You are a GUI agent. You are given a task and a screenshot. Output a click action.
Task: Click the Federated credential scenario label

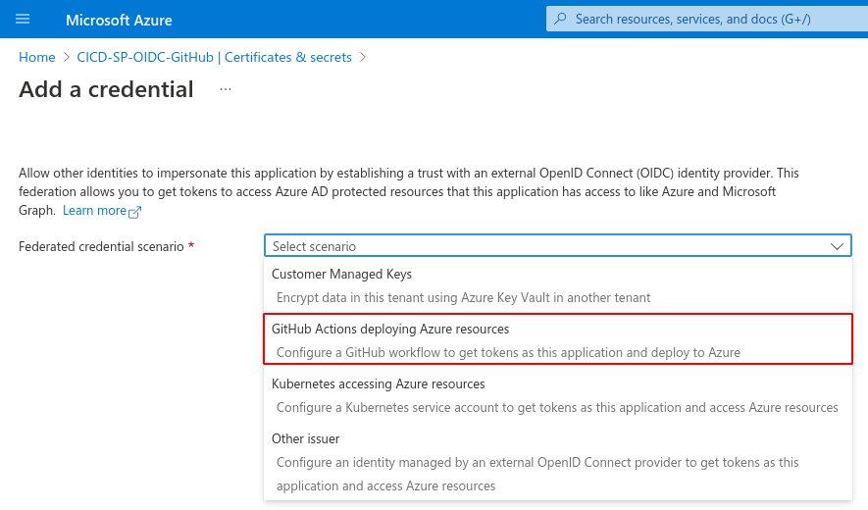pos(101,246)
